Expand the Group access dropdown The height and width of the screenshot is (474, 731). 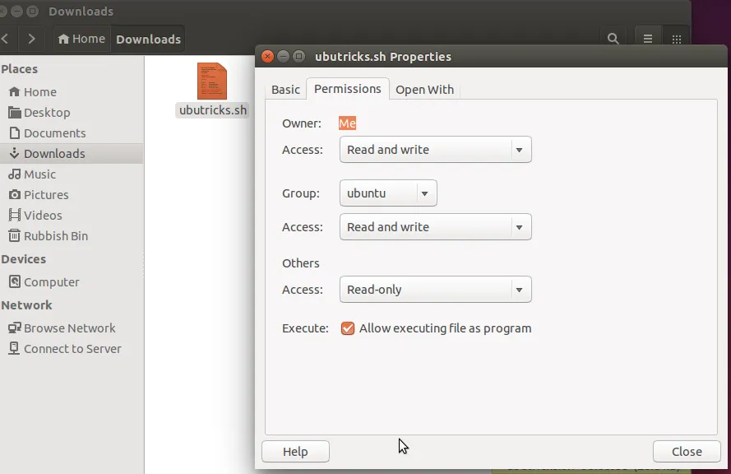(435, 227)
